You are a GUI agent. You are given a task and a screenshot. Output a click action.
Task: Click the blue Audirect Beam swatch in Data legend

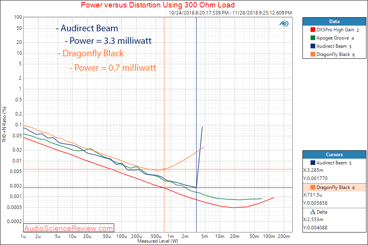pos(313,46)
